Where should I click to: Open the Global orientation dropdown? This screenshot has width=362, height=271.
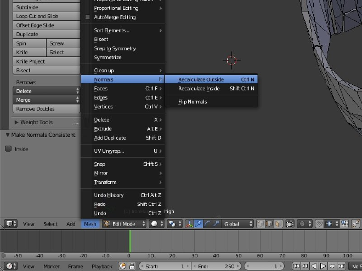237,224
